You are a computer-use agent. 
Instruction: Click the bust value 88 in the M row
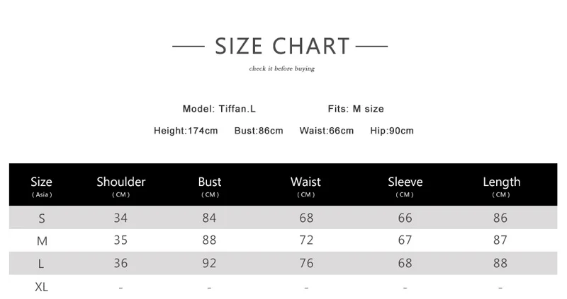click(x=209, y=240)
